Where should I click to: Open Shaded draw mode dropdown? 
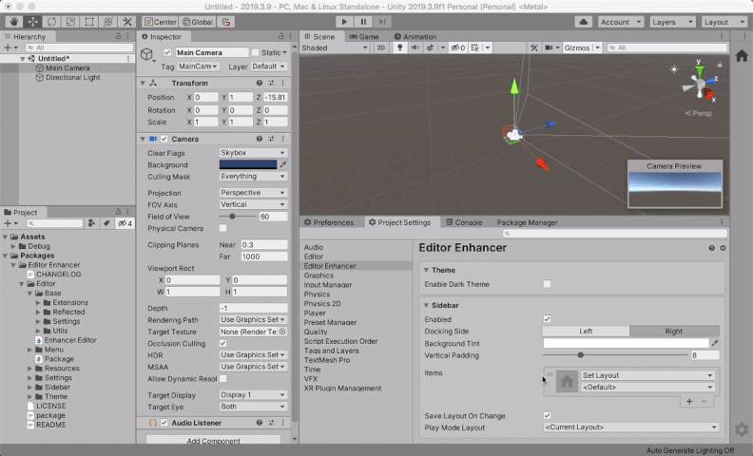[335, 47]
